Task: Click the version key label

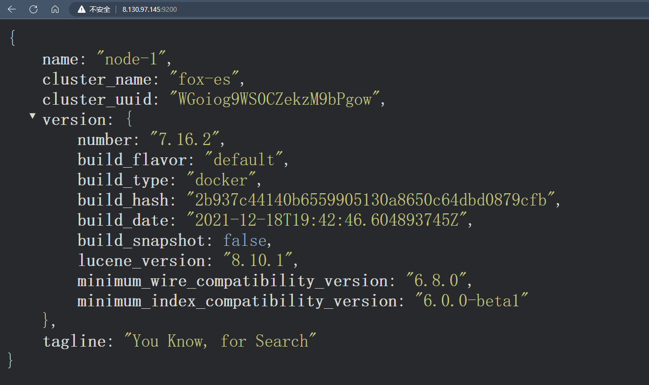Action: point(74,120)
